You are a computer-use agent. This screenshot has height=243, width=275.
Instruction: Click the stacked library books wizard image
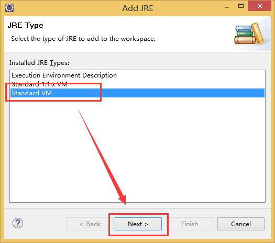click(249, 34)
